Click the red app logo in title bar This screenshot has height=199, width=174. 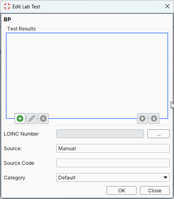click(7, 6)
